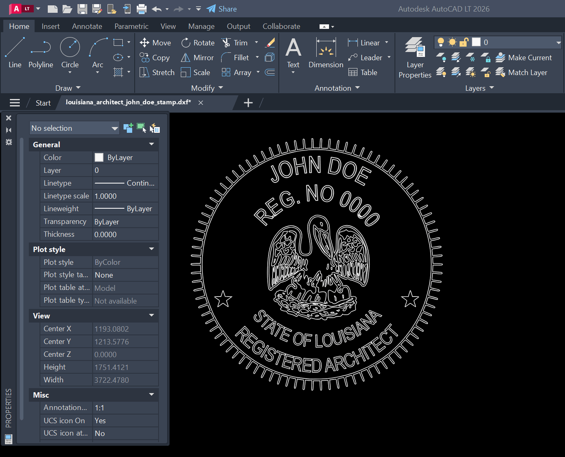Collapse the General properties section

point(152,144)
